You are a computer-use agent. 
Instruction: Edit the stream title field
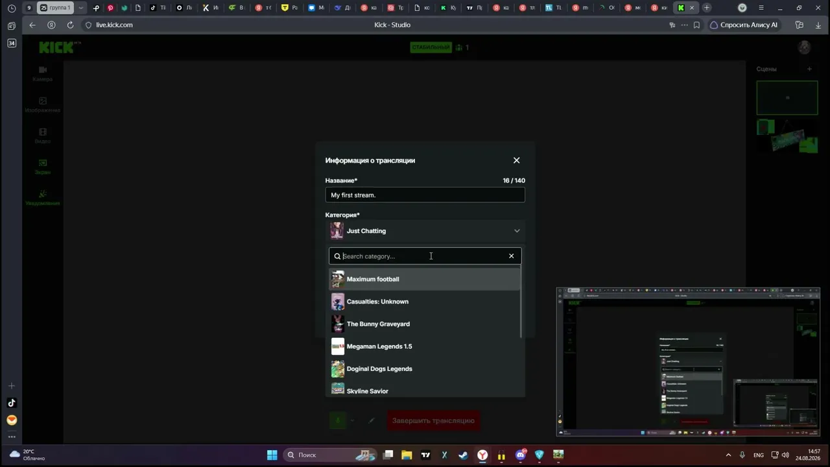click(425, 195)
